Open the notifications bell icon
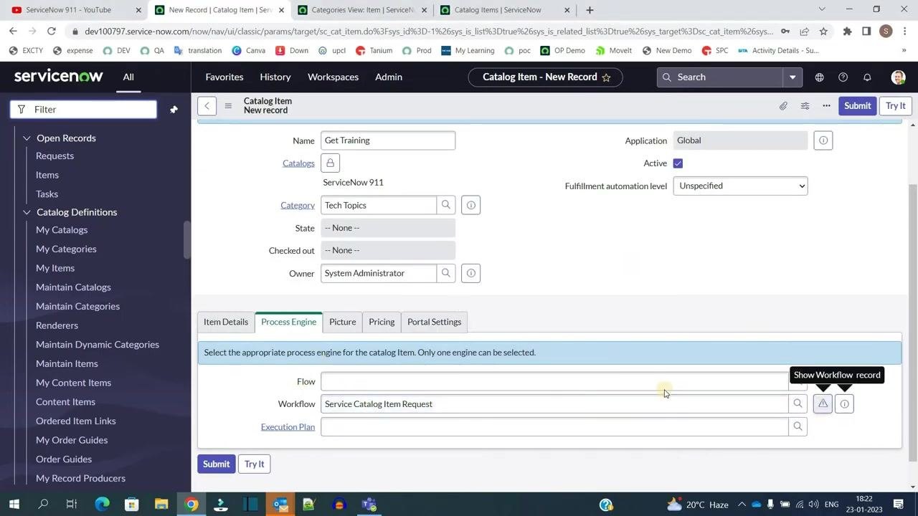 tap(867, 77)
